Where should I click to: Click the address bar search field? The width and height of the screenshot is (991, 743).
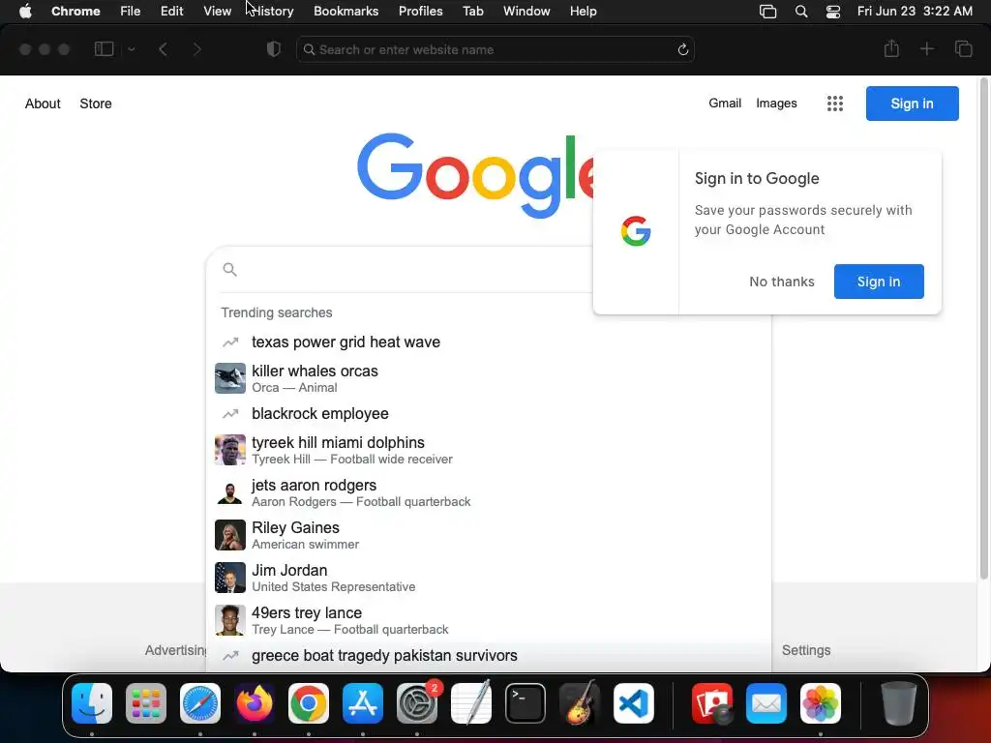[495, 49]
